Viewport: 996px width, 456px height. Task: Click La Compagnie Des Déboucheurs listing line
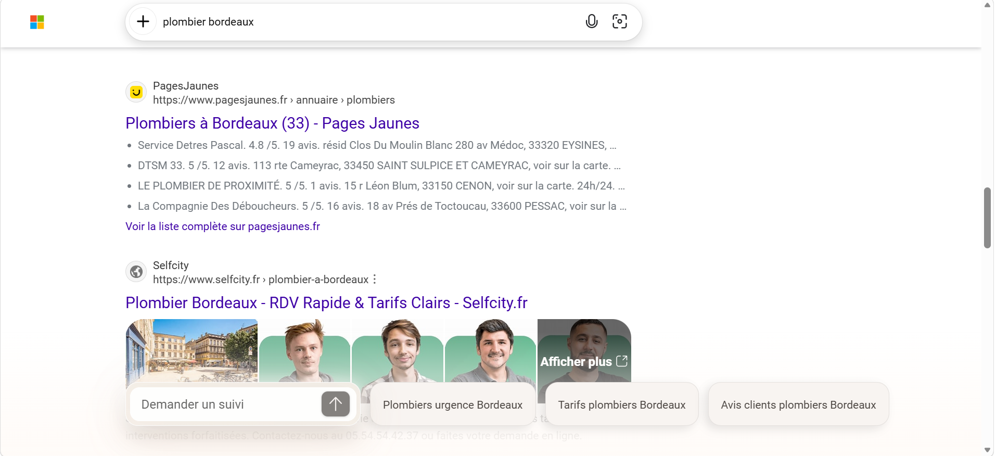click(382, 206)
